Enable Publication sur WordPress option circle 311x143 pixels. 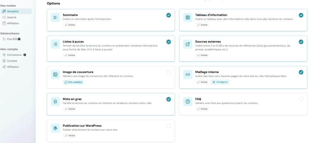(x=169, y=126)
